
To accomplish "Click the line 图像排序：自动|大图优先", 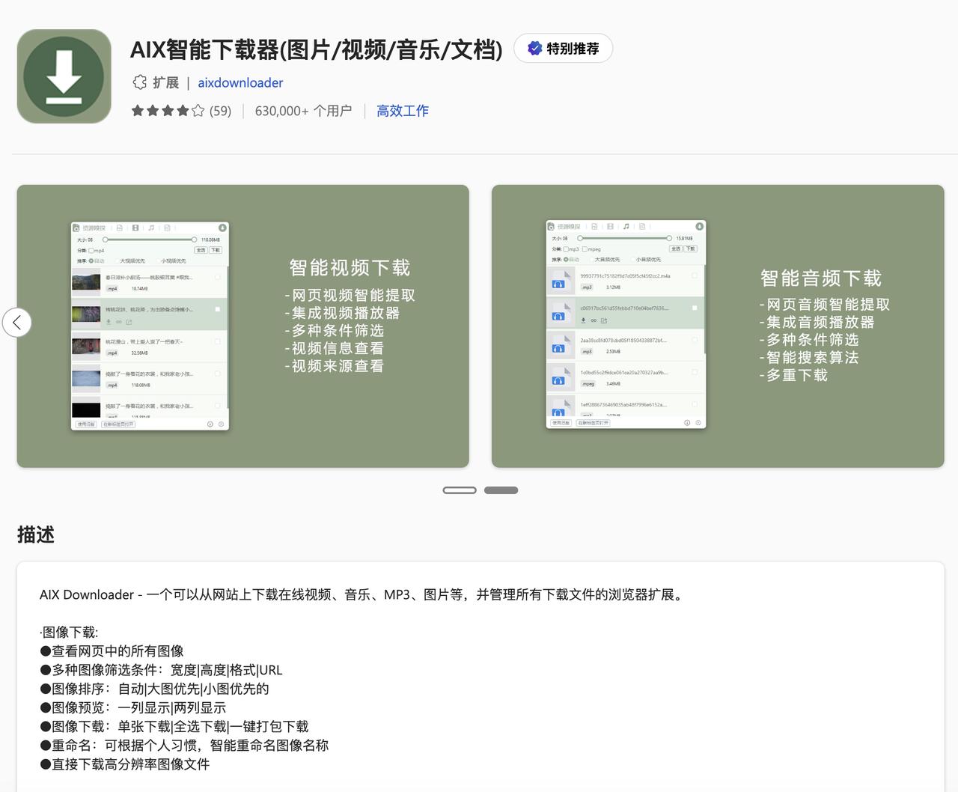I will (154, 689).
